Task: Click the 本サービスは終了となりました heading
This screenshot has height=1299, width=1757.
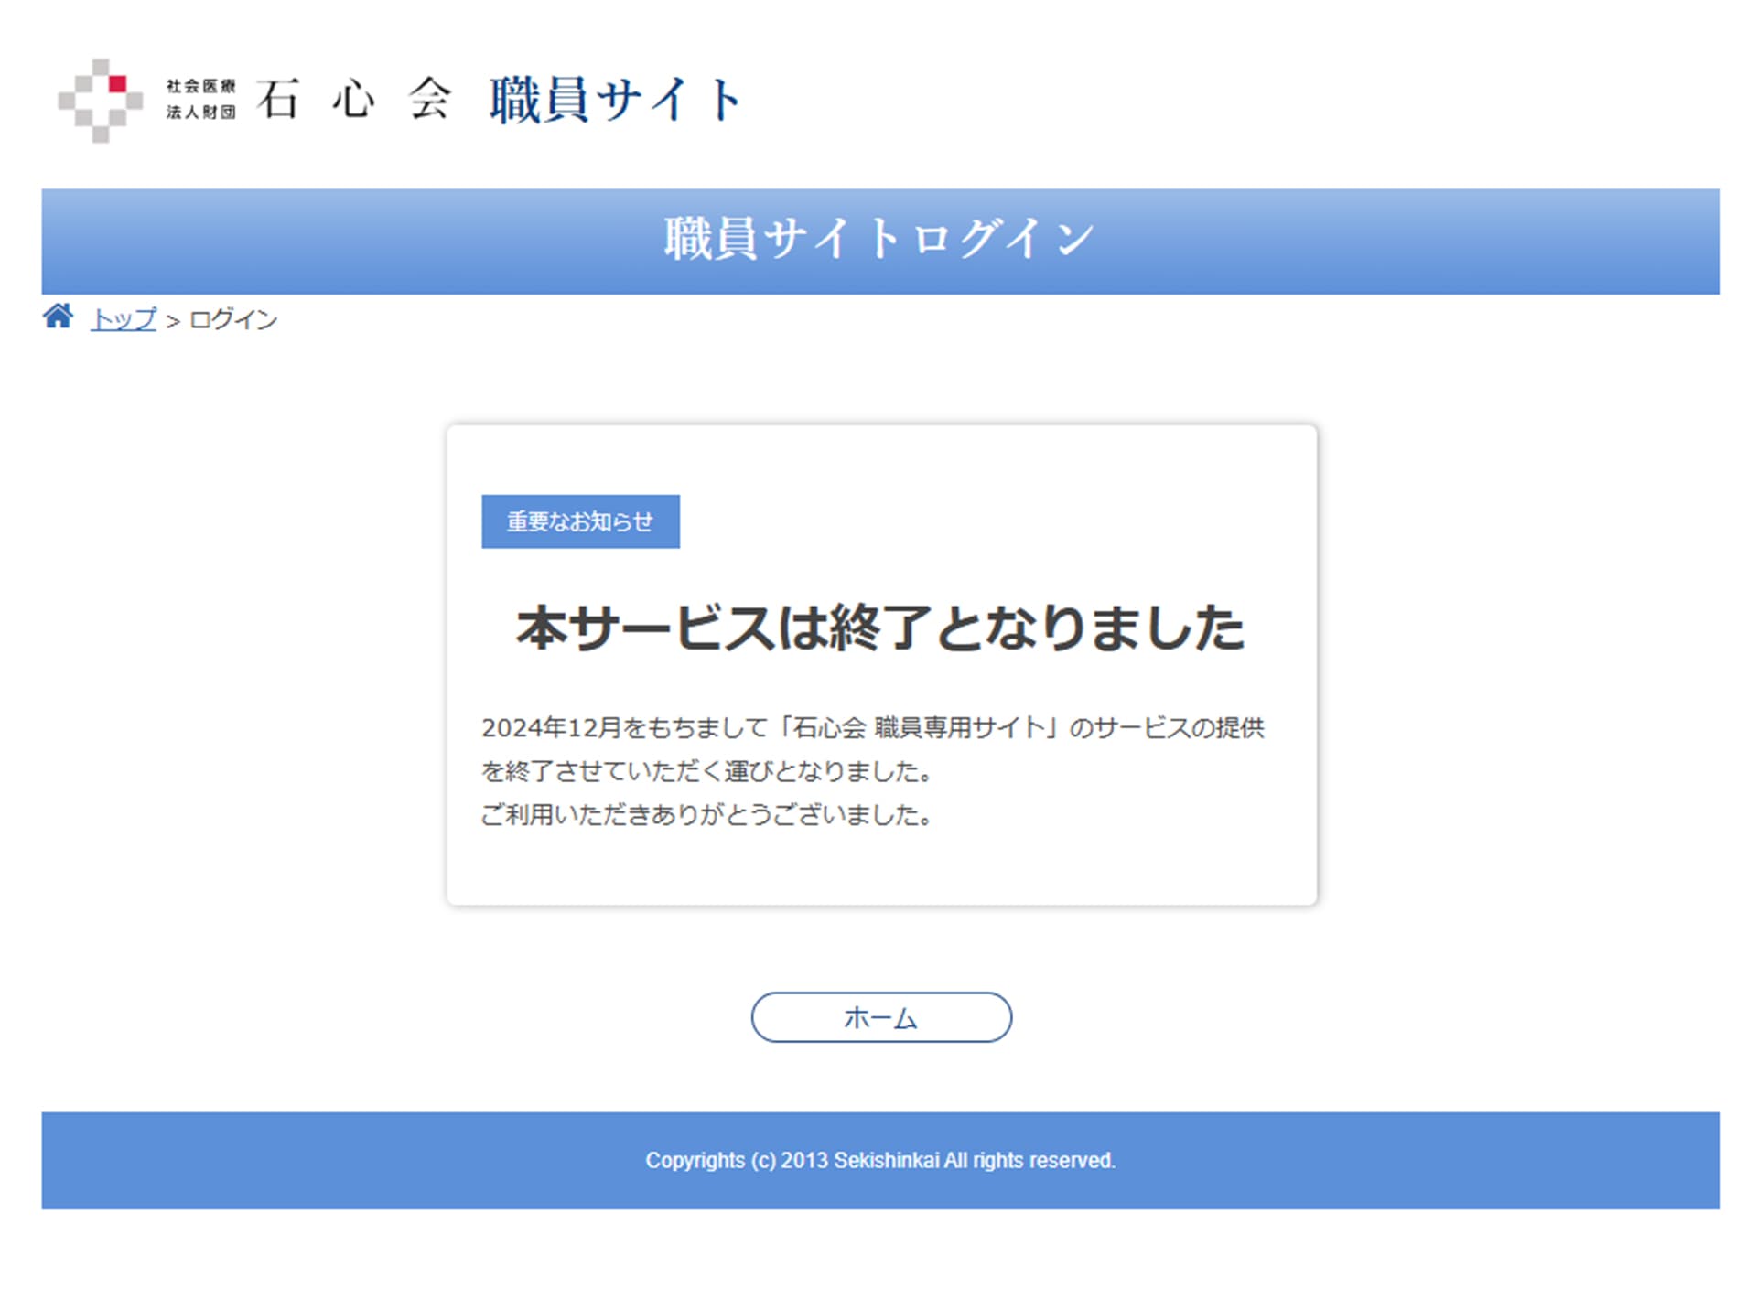Action: tap(880, 628)
